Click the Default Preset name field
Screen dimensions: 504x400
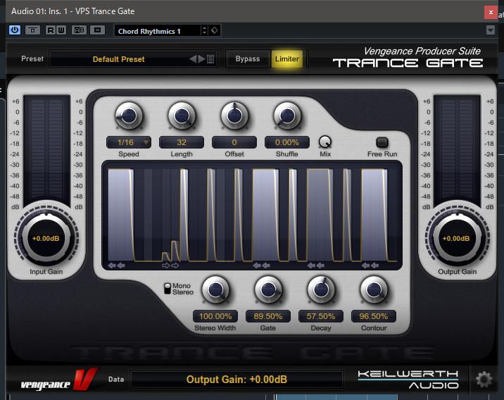click(118, 59)
